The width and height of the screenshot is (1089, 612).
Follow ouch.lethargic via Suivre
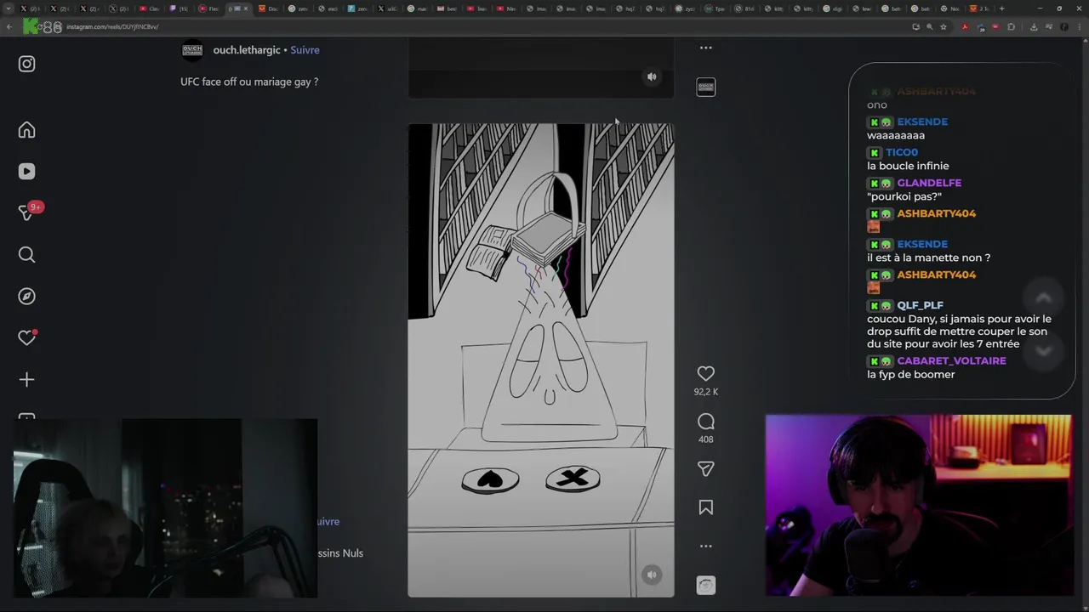tap(305, 50)
